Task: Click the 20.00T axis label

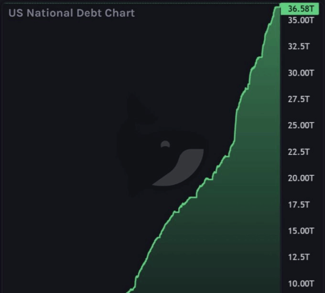Action: coord(301,178)
